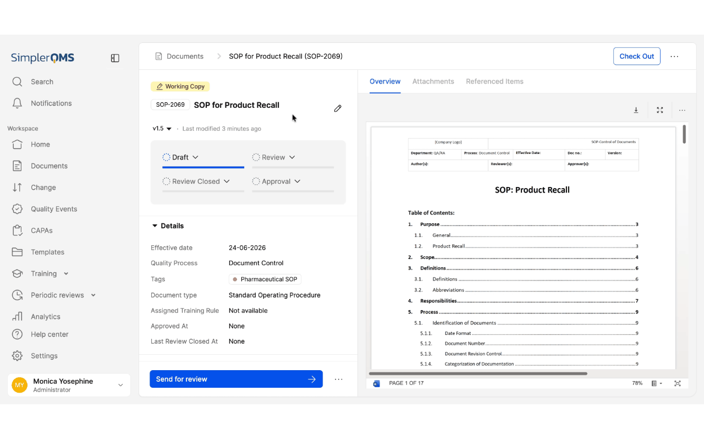Download the document preview
This screenshot has height=440, width=704.
click(x=636, y=110)
